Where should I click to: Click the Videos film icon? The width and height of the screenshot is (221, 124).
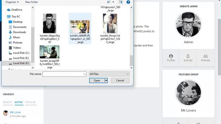tap(10, 48)
